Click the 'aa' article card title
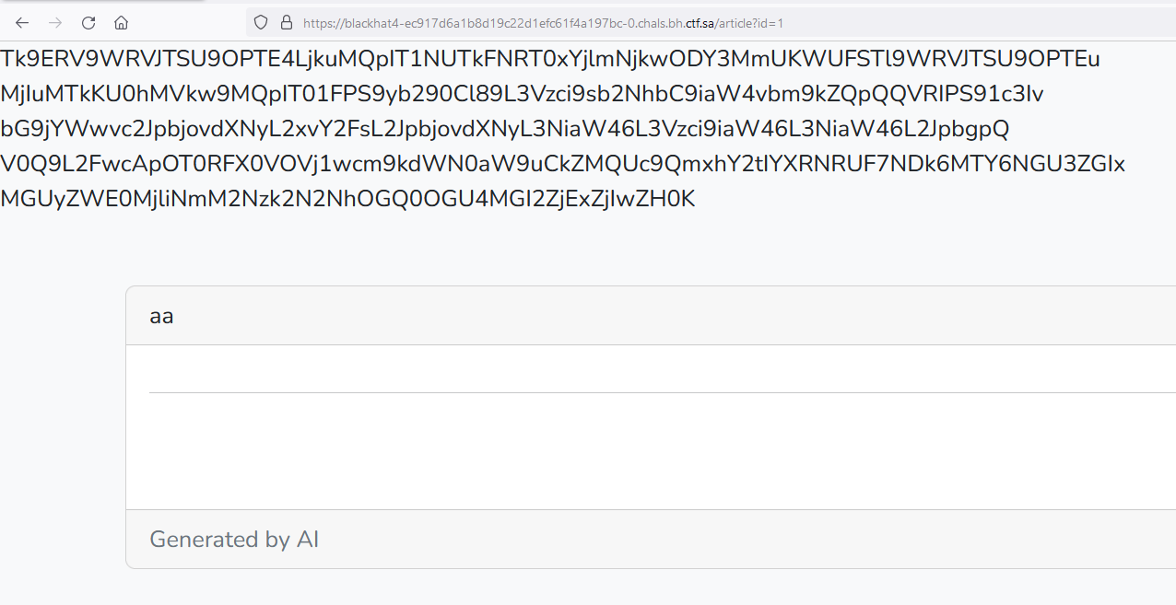1176x605 pixels. point(161,317)
